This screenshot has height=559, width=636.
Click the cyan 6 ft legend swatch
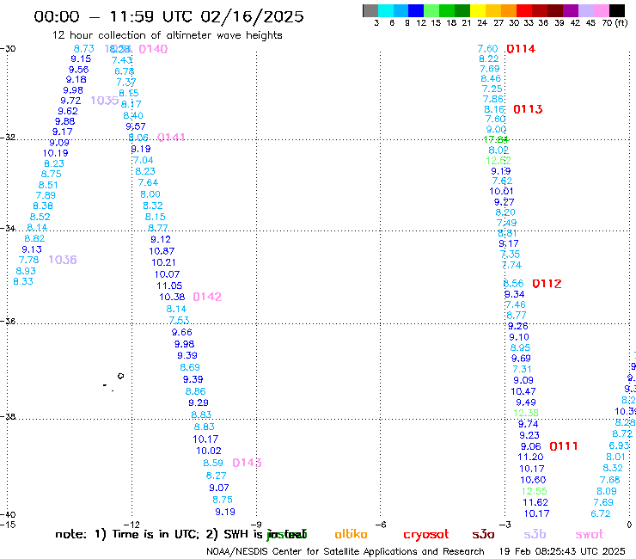pyautogui.click(x=386, y=10)
